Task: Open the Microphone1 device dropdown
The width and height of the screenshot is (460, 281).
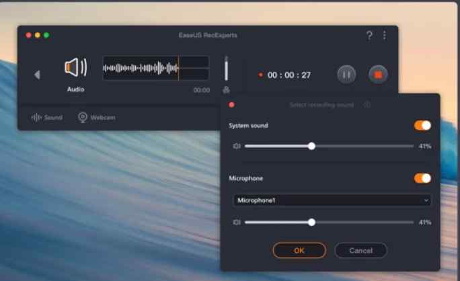Action: click(x=332, y=200)
